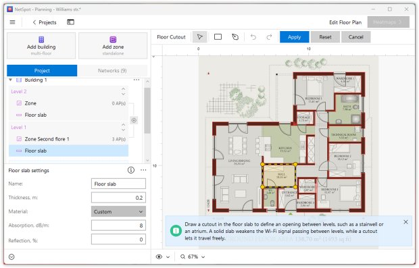
Task: Apply the floor cutout
Action: (294, 37)
